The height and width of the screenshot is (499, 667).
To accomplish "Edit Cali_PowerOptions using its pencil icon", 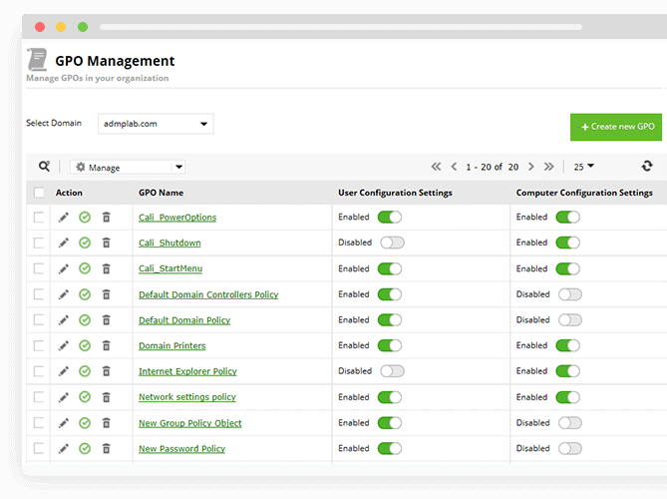I will pyautogui.click(x=64, y=218).
